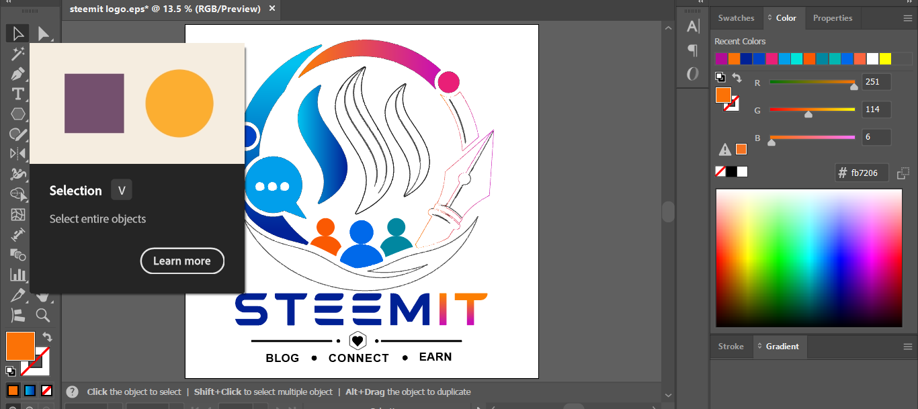Set paint mode to None in toolbar
Screen dimensions: 918x409
tap(47, 390)
